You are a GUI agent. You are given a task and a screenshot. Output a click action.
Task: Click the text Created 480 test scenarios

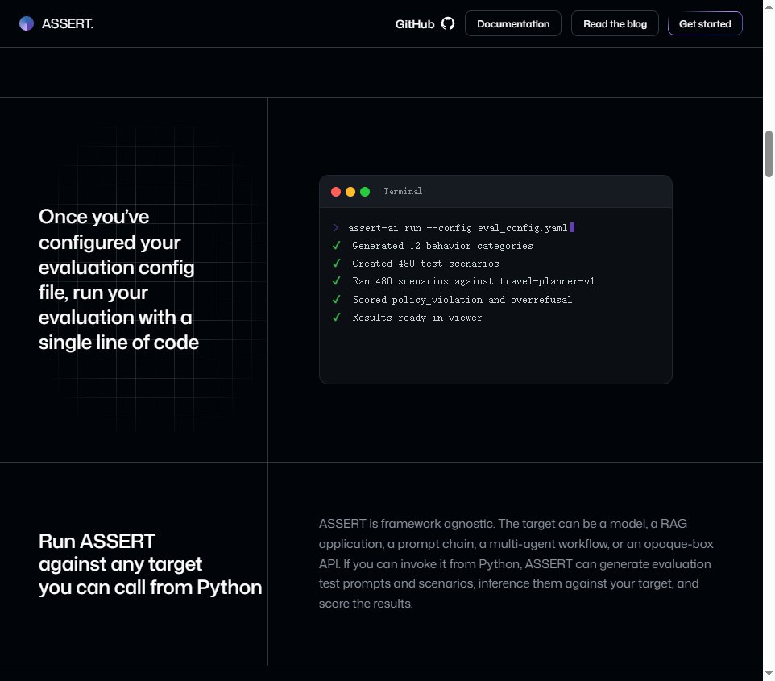pos(425,264)
